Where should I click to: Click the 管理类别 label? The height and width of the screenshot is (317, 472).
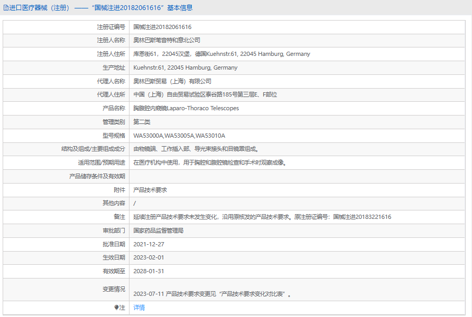point(114,122)
